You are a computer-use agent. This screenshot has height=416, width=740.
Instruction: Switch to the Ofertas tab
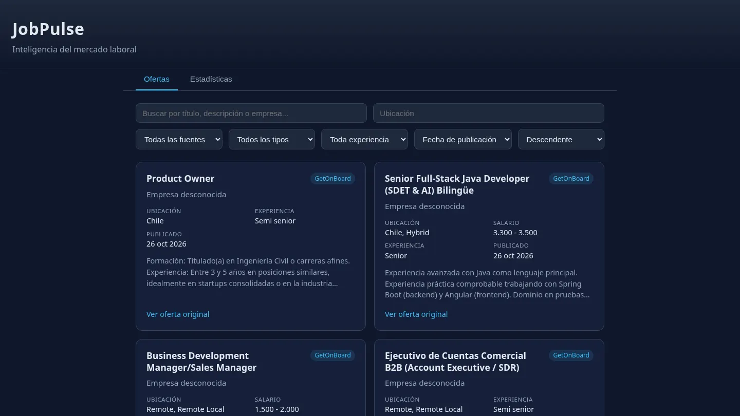coord(157,79)
